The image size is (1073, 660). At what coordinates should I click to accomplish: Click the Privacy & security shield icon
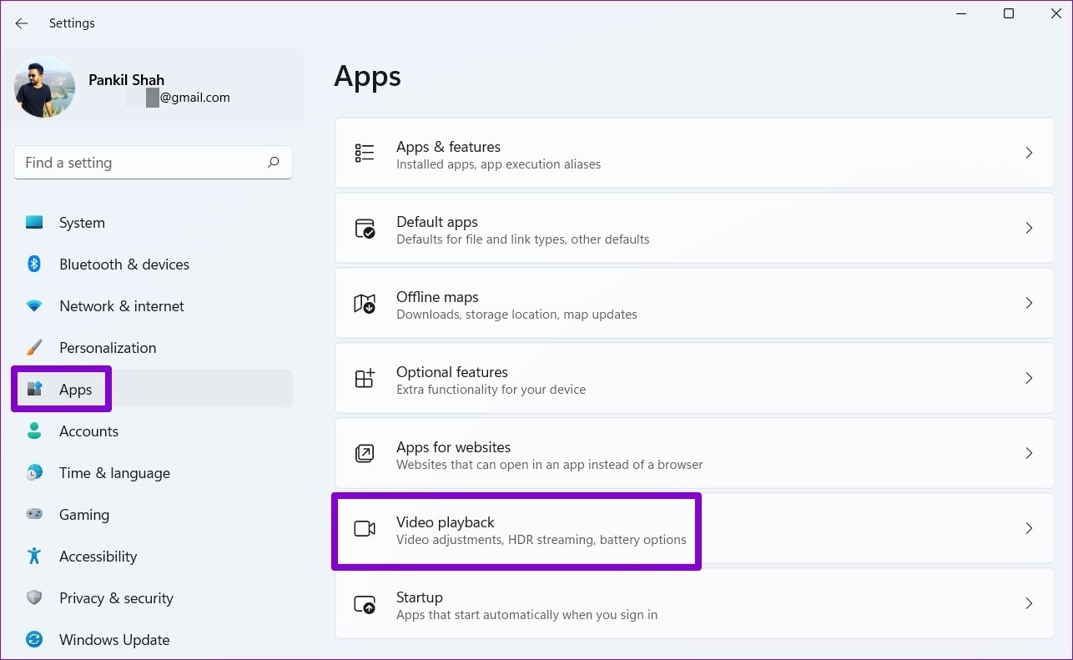pos(34,598)
